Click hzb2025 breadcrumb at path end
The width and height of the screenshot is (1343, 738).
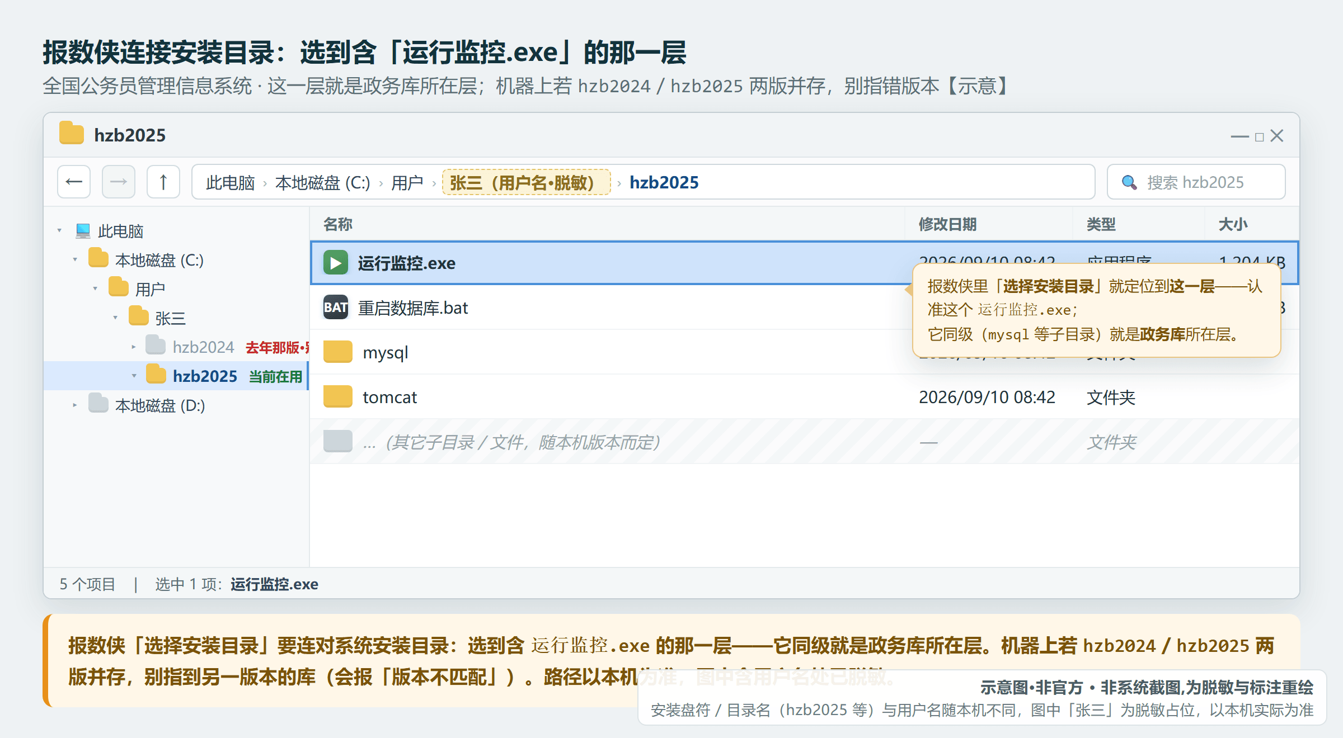(664, 182)
